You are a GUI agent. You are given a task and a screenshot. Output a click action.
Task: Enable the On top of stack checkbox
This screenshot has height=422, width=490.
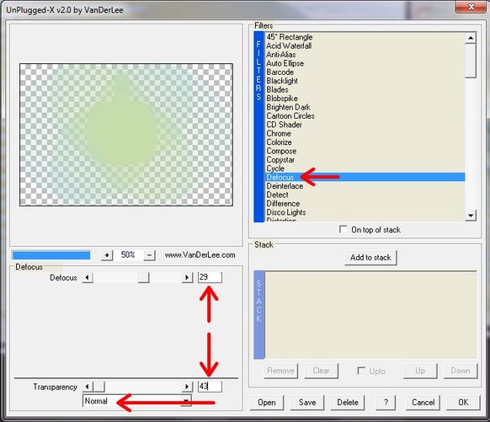pos(344,229)
